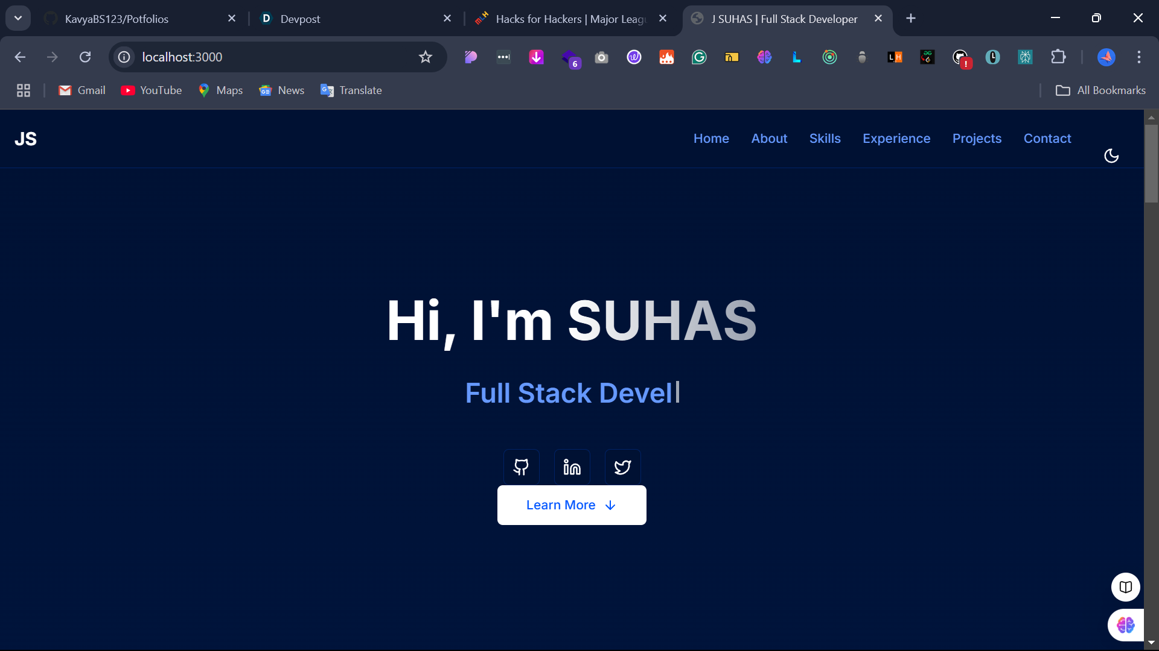Image resolution: width=1159 pixels, height=651 pixels.
Task: Expand the tab search dropdown arrow
Action: pyautogui.click(x=18, y=19)
